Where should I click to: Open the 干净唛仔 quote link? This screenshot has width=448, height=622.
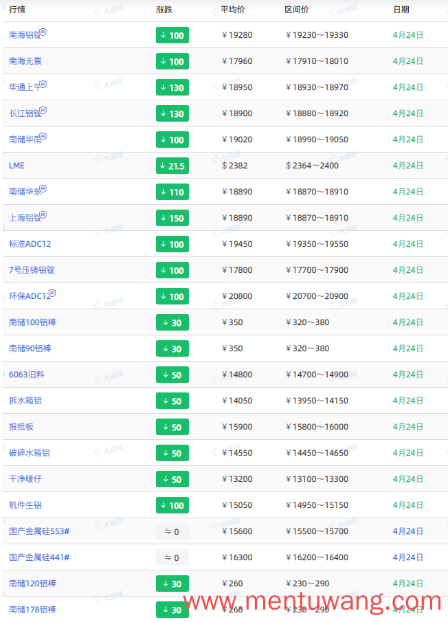point(25,479)
